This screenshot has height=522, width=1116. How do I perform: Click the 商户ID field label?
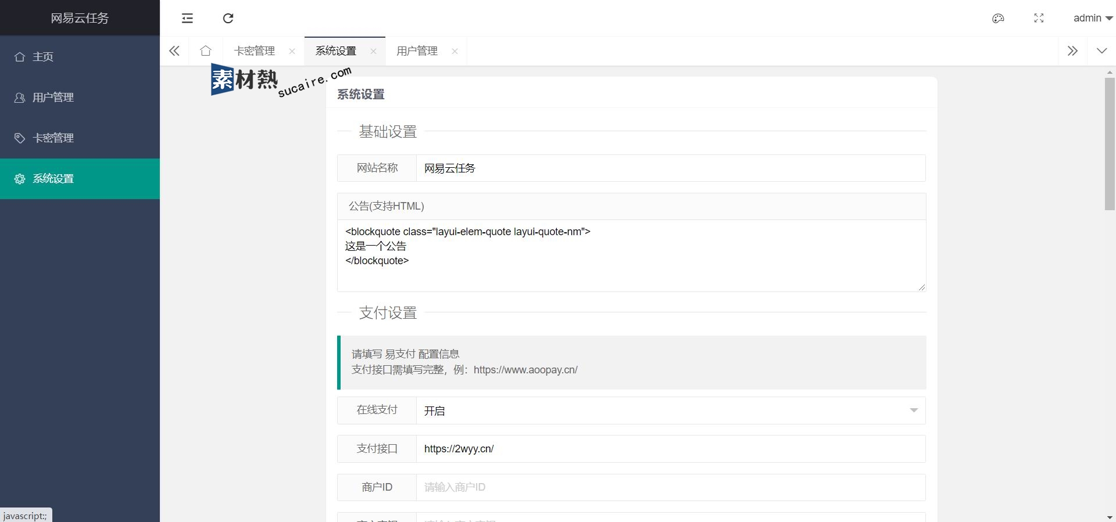point(377,487)
